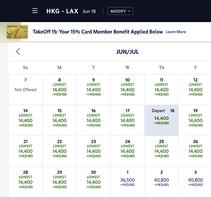Select June 21 calendar date
The height and width of the screenshot is (197, 211).
[26, 151]
